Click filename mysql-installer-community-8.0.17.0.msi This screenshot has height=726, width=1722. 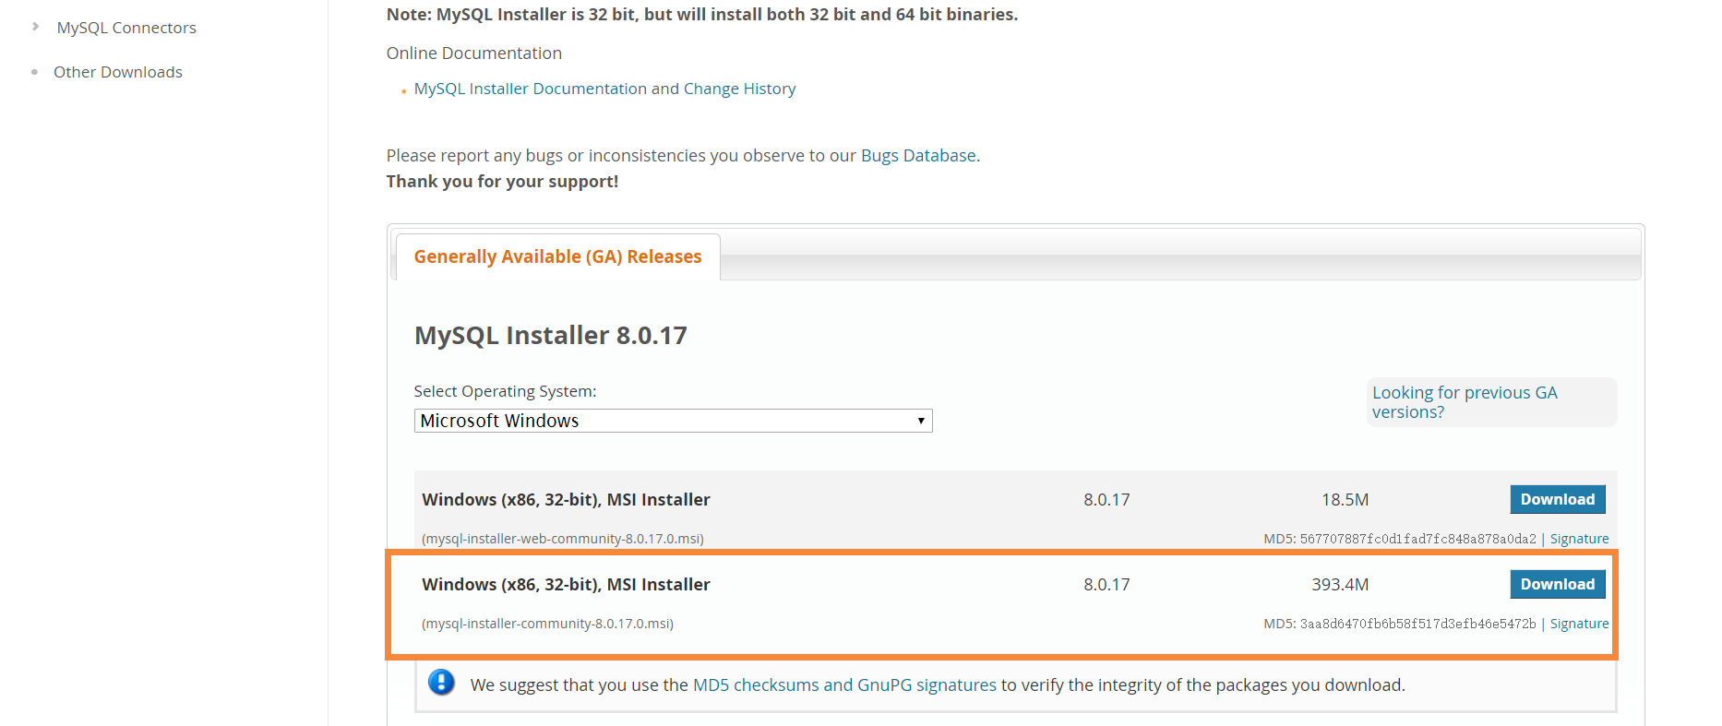click(x=547, y=624)
